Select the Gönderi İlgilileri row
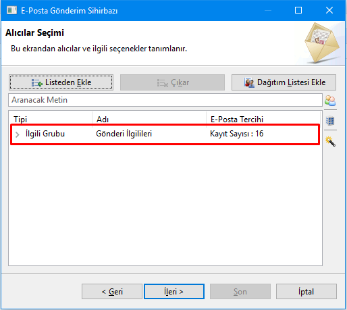347x310 pixels. 165,134
